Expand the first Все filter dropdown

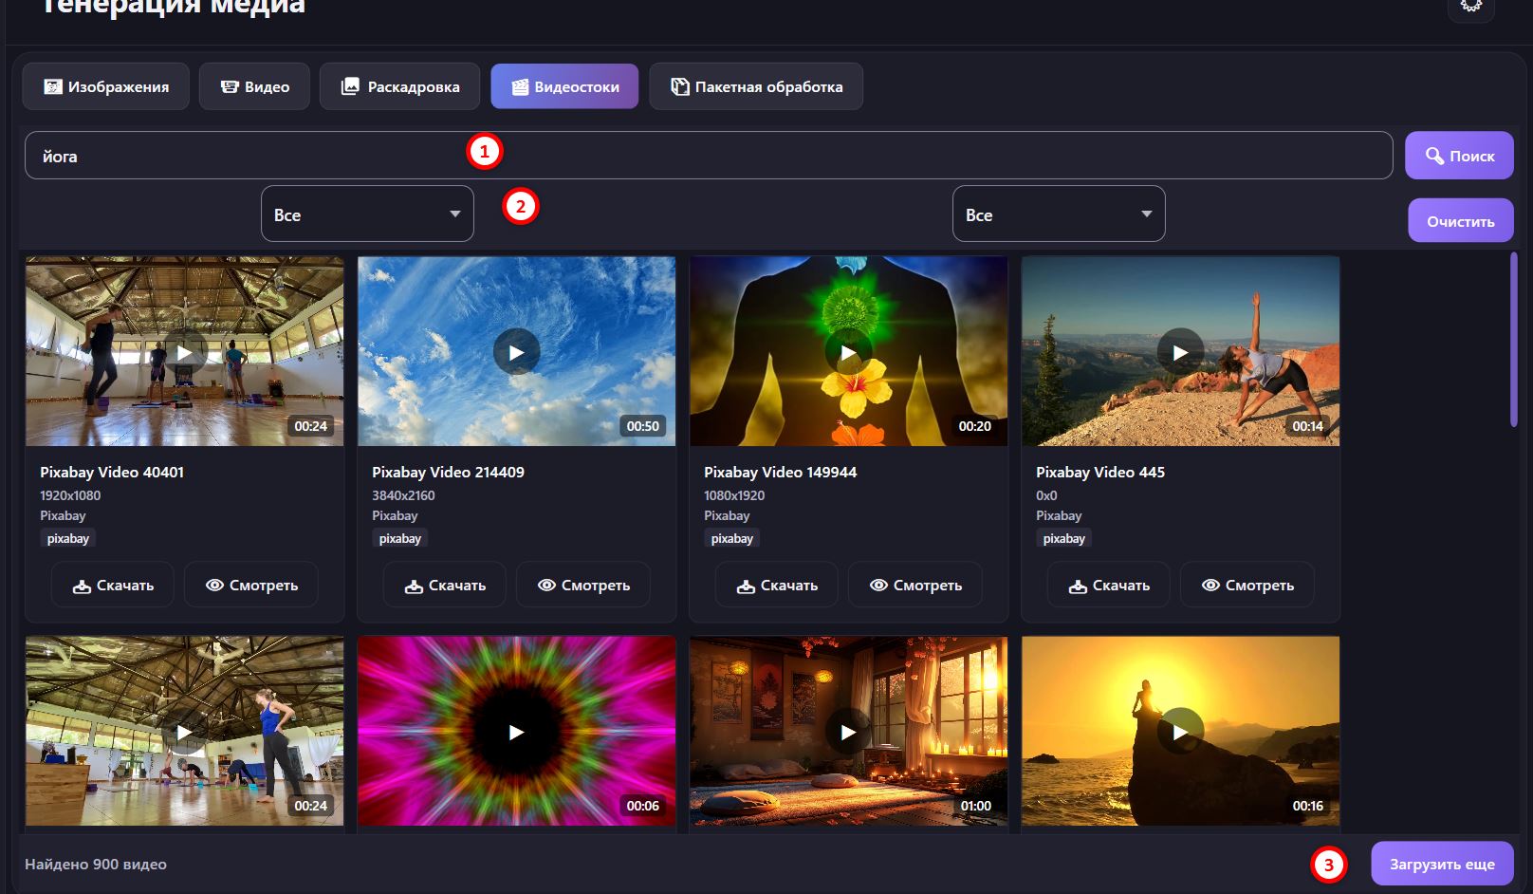point(367,214)
